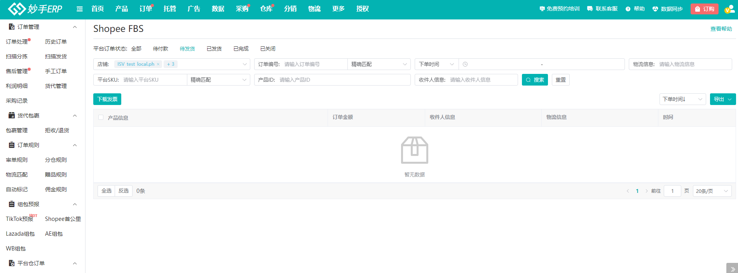The width and height of the screenshot is (738, 273).
Task: Open the 物流 top menu
Action: 314,9
